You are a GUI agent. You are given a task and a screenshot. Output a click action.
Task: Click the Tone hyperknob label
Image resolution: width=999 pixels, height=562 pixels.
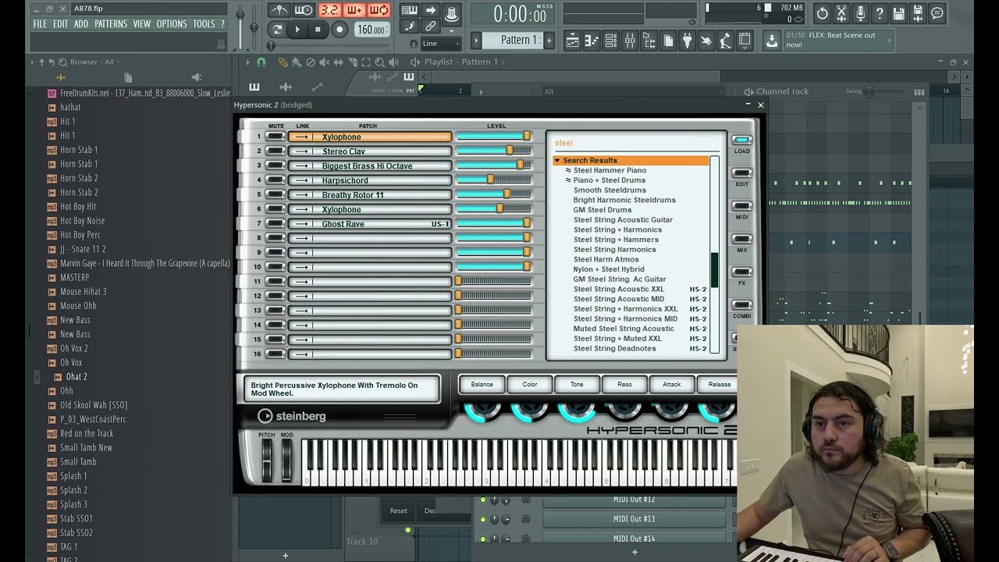coord(577,384)
